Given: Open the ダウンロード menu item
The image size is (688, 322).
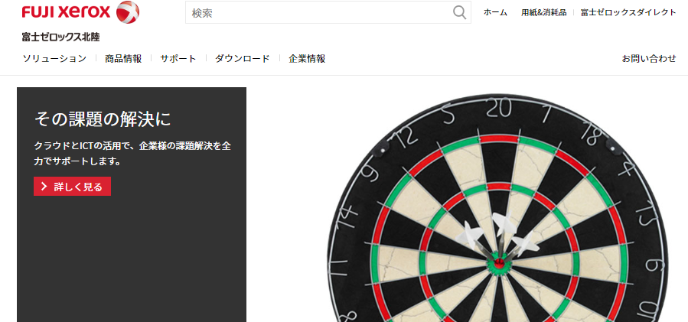Looking at the screenshot, I should click(x=242, y=58).
